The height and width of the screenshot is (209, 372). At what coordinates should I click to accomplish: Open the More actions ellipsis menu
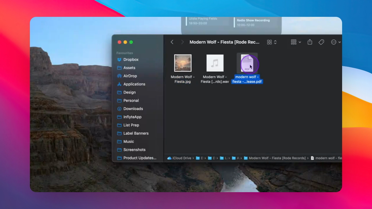click(336, 42)
